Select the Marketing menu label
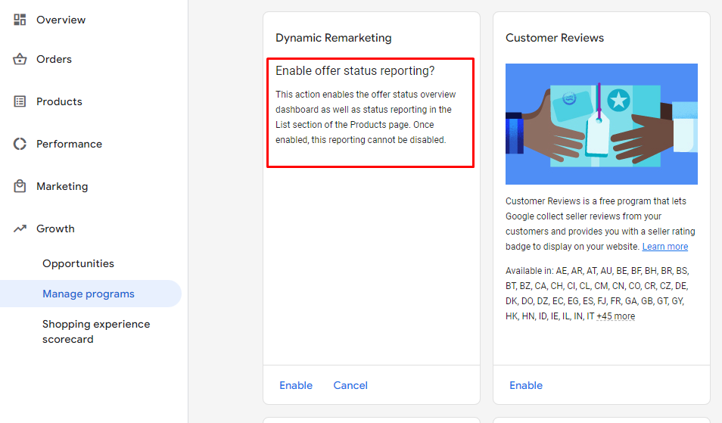 pyautogui.click(x=62, y=186)
